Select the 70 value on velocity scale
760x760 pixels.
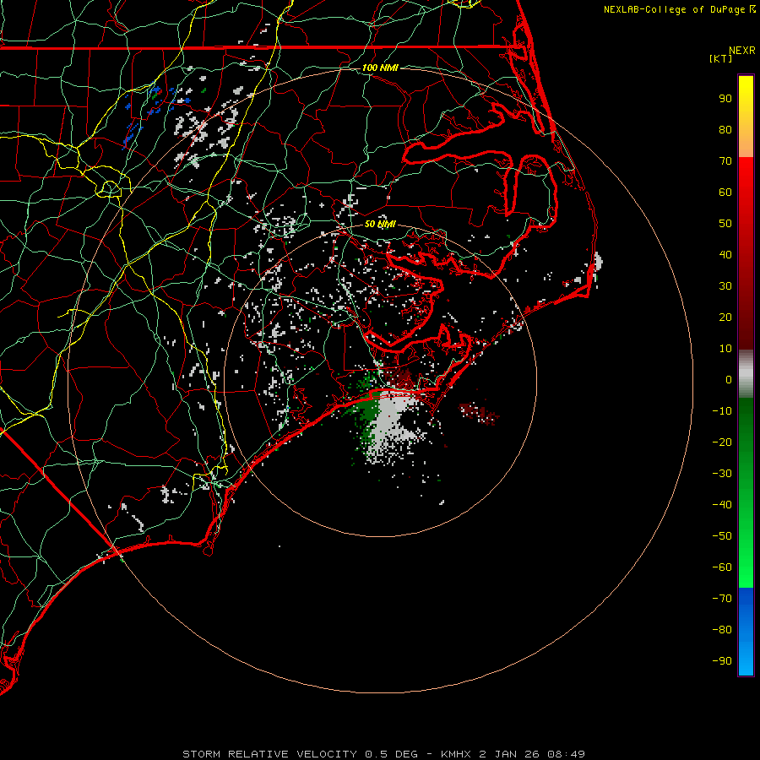pos(725,161)
